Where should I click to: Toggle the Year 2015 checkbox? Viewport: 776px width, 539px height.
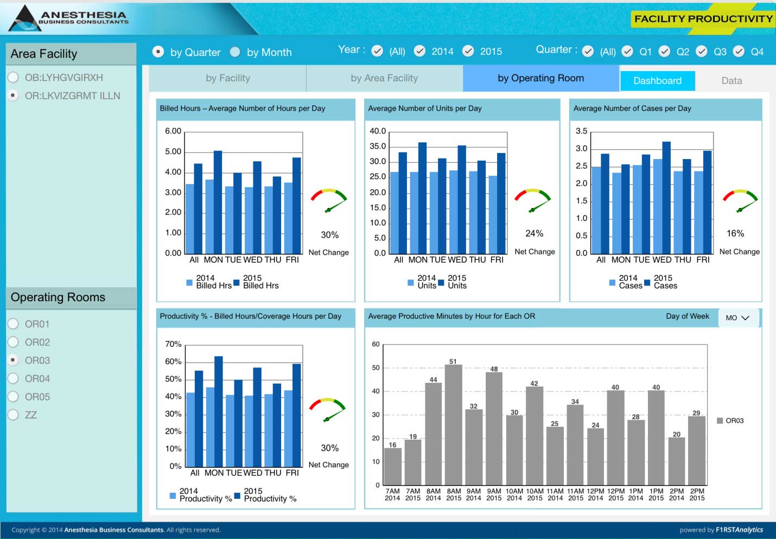coord(468,51)
